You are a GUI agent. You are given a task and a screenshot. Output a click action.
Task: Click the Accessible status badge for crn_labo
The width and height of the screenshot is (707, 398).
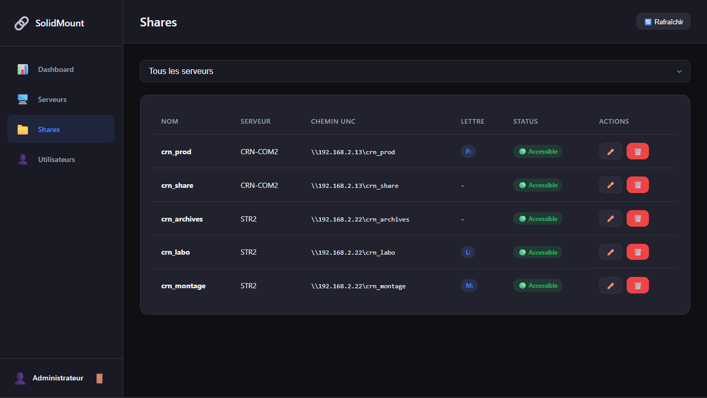(538, 252)
